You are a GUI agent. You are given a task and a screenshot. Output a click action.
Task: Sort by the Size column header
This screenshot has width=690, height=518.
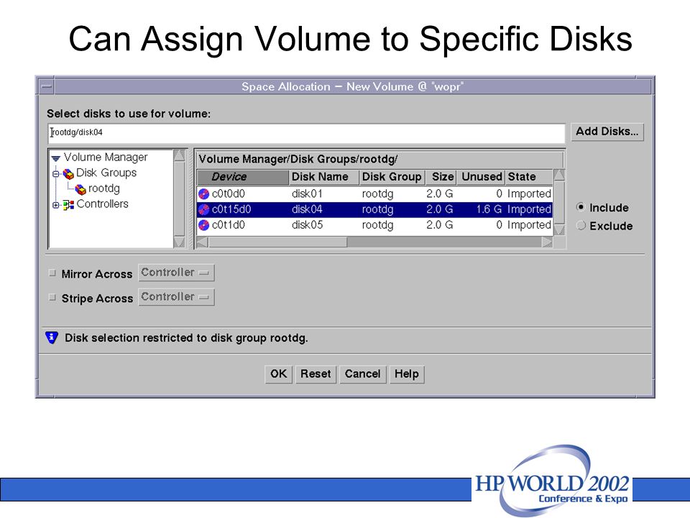(x=441, y=177)
